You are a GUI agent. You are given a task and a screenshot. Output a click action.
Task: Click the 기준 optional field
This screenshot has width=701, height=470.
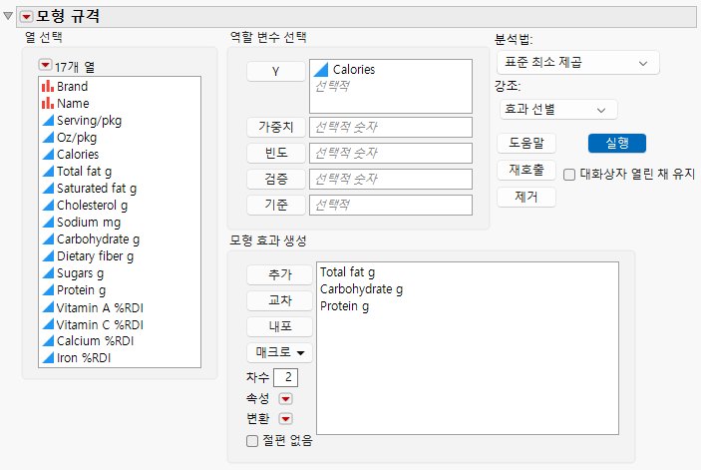click(391, 206)
